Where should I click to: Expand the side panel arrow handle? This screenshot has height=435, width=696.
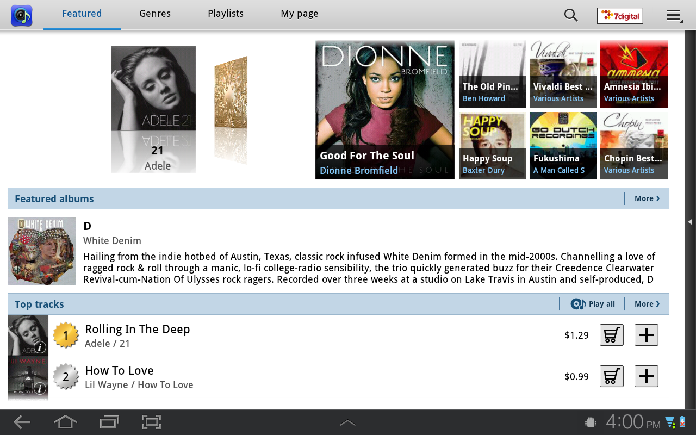pos(690,222)
